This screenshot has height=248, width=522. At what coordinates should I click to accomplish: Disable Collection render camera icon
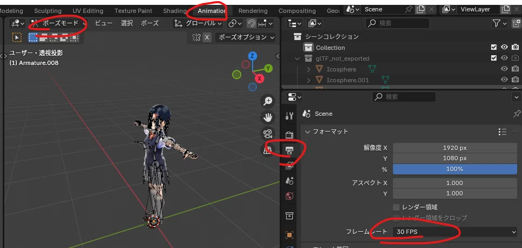(515, 48)
